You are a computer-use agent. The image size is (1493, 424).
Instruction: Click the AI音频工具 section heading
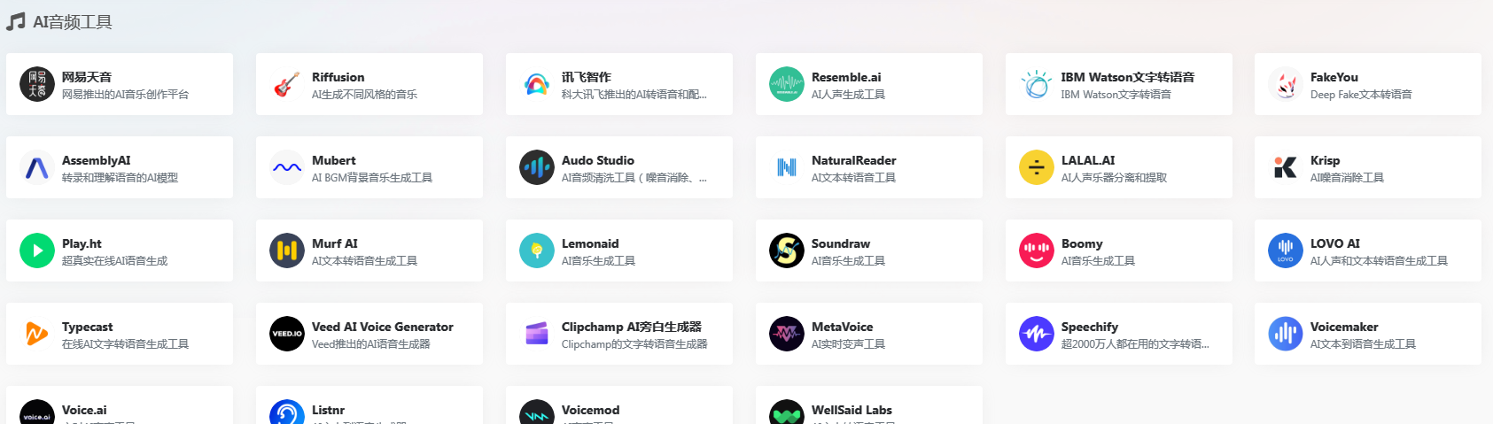coord(73,22)
